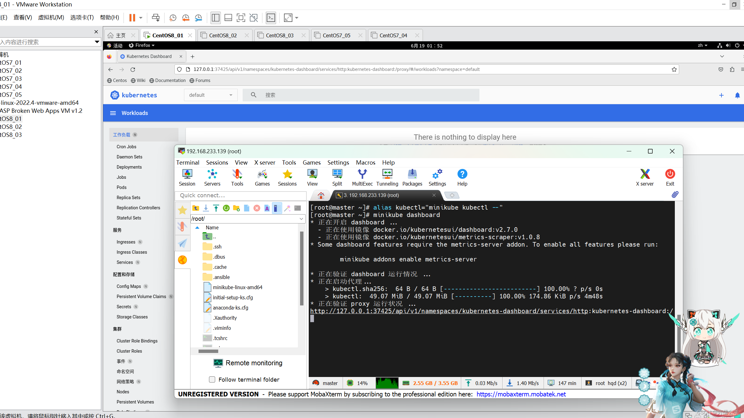Open MultiExec mode in MobaXterm
The height and width of the screenshot is (418, 744).
(x=362, y=178)
